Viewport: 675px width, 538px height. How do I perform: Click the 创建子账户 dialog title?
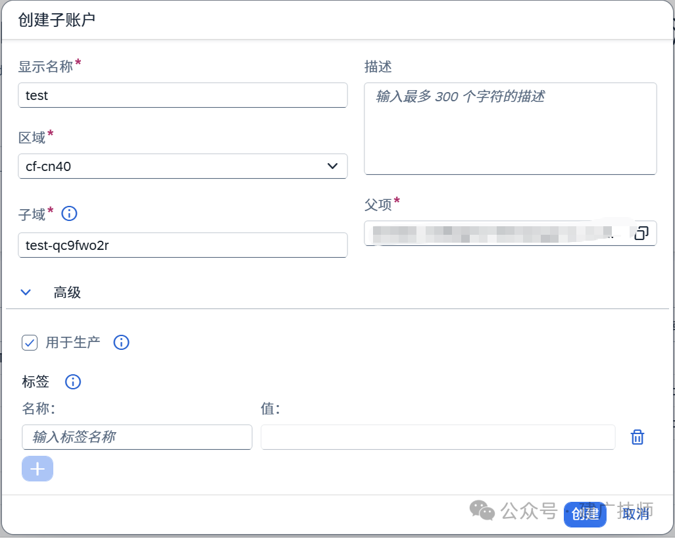point(57,20)
